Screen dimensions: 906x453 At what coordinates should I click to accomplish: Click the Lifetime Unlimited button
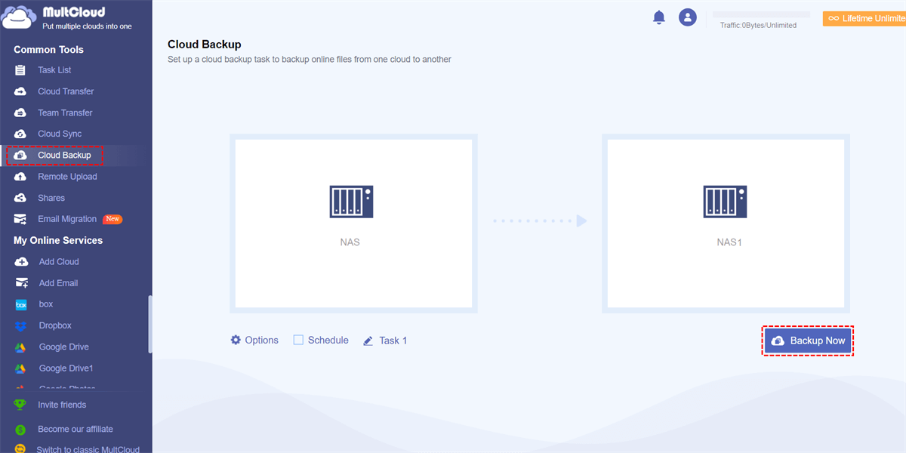[x=864, y=18]
